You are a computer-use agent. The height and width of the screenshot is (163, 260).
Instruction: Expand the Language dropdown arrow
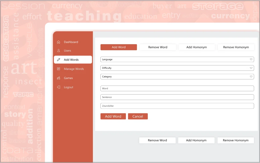[251, 59]
